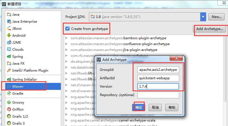Select the Clouds project type label

(x=18, y=49)
